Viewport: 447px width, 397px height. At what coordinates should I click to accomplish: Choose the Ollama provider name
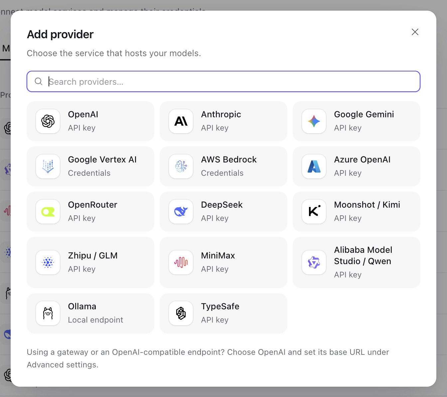(82, 306)
